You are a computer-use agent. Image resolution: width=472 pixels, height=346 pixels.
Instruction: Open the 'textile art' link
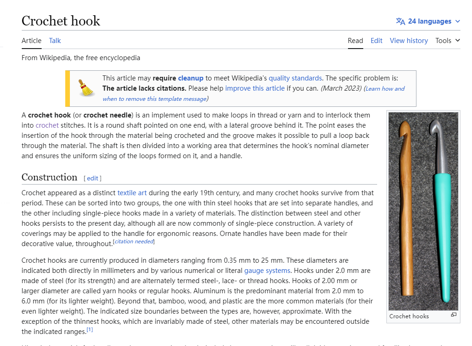coord(132,193)
